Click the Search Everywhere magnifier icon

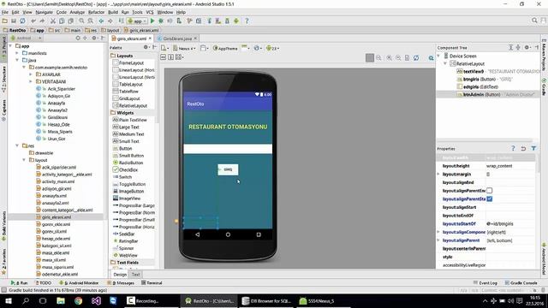coord(534,21)
